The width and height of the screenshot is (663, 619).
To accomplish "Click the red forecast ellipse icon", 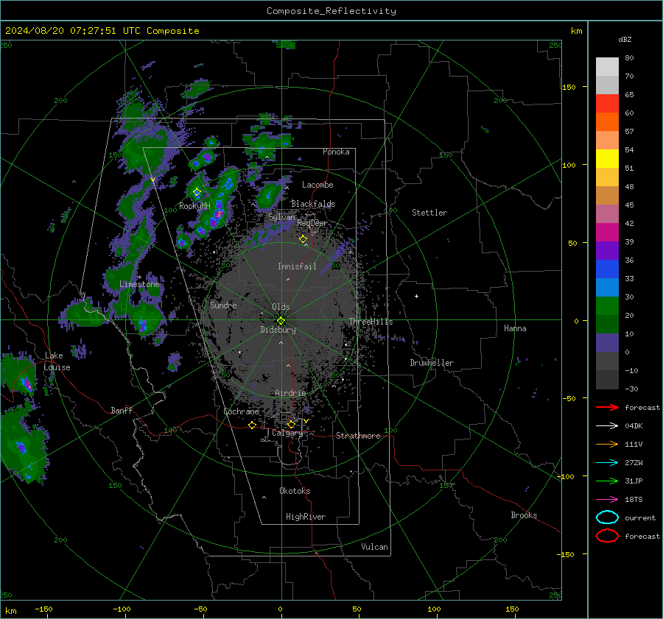I will (607, 536).
